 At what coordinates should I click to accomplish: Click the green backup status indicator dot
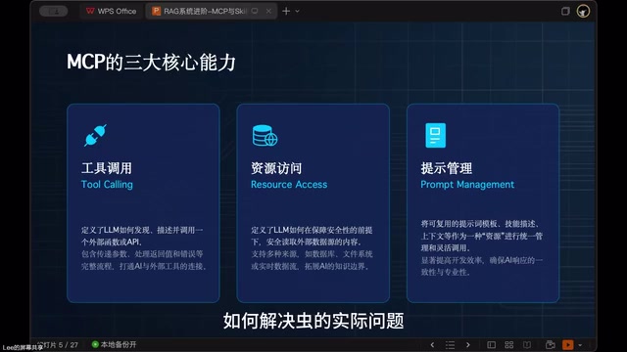pyautogui.click(x=95, y=344)
